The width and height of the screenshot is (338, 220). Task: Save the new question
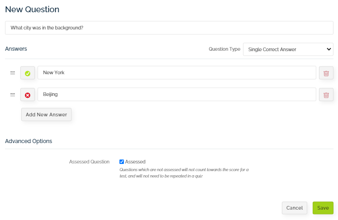coord(323,208)
